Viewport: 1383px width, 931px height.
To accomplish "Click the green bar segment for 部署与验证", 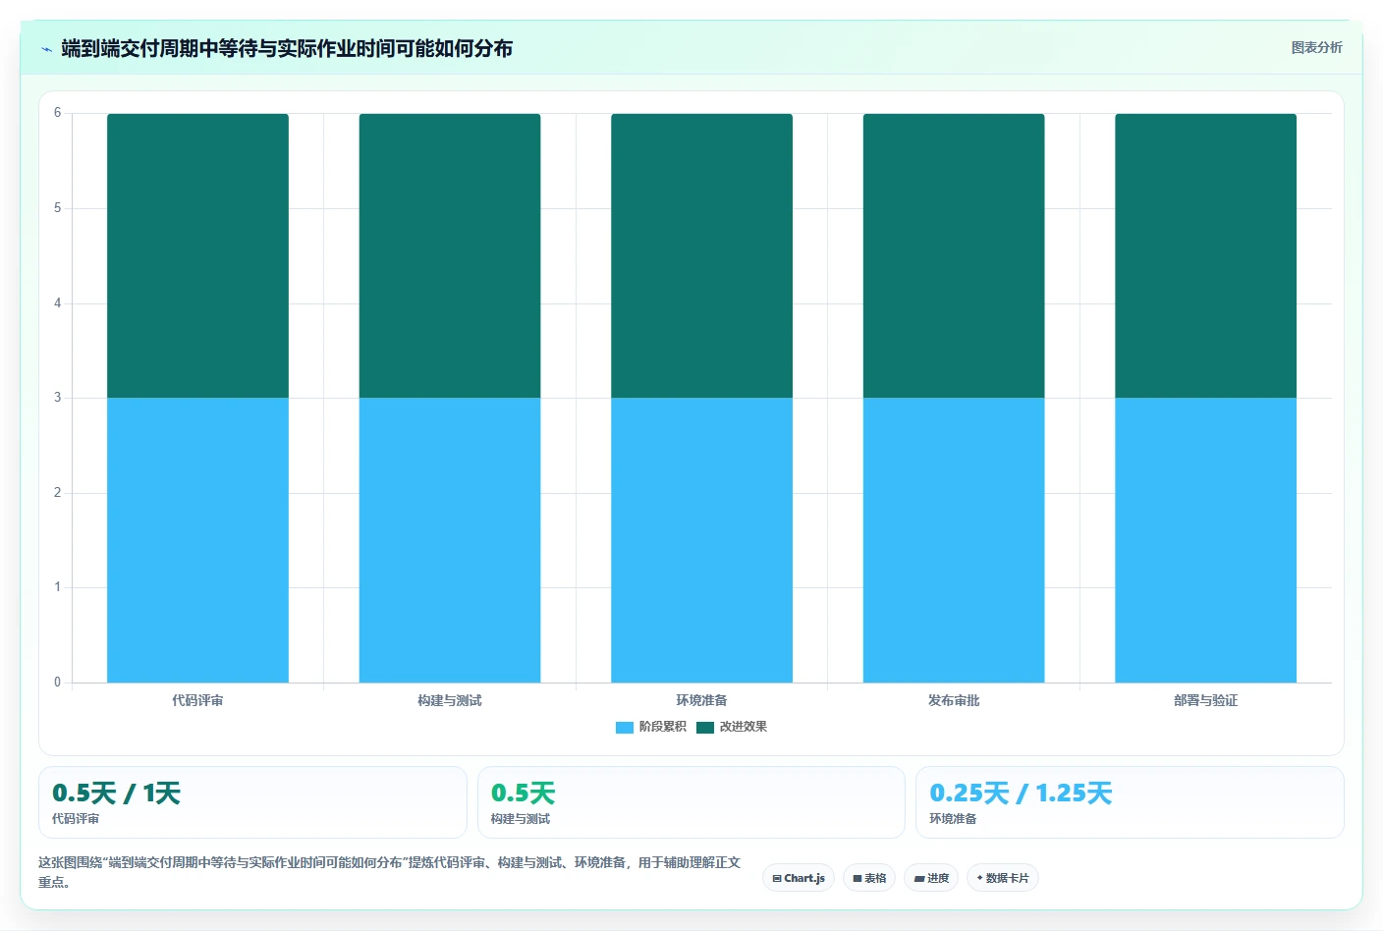I will click(x=1205, y=255).
